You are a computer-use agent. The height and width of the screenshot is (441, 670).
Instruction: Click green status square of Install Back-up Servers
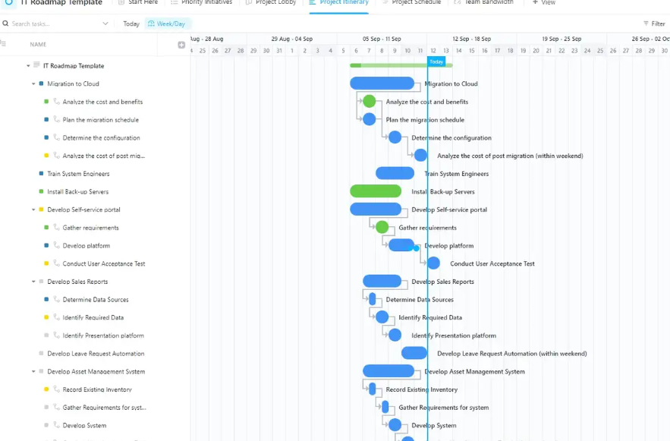(x=41, y=191)
